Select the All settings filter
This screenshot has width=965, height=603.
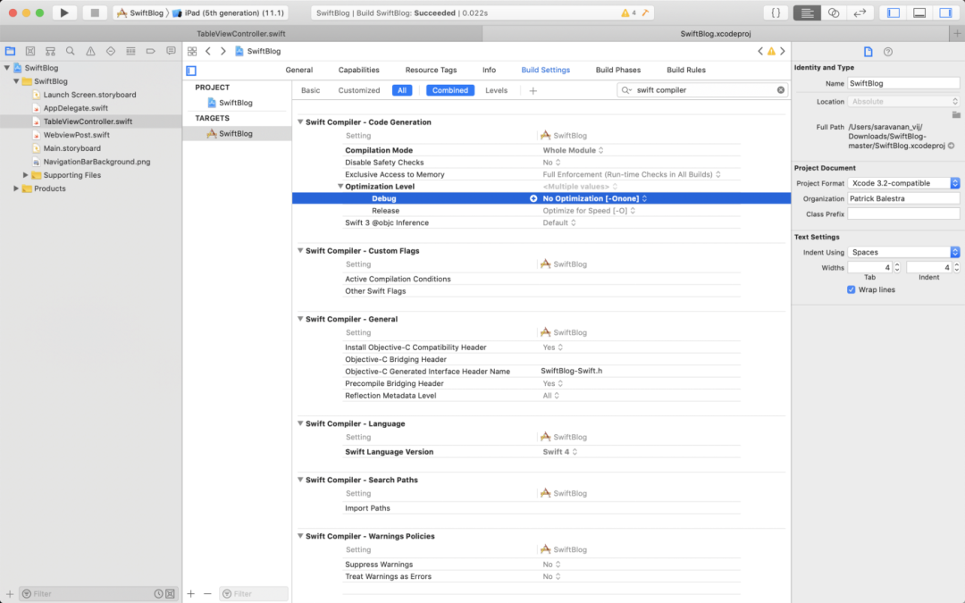point(402,90)
